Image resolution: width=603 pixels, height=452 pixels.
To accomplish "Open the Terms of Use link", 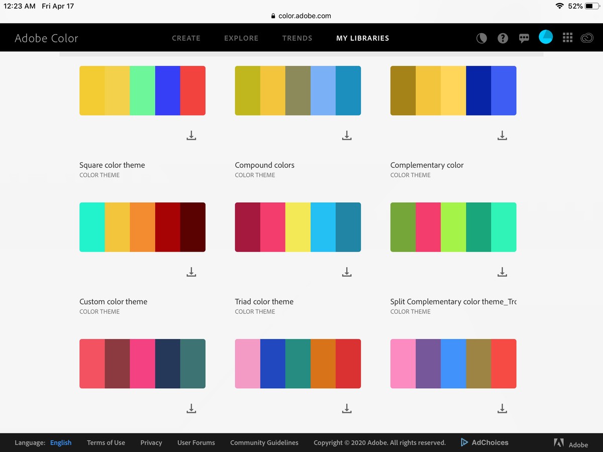I will (x=106, y=442).
